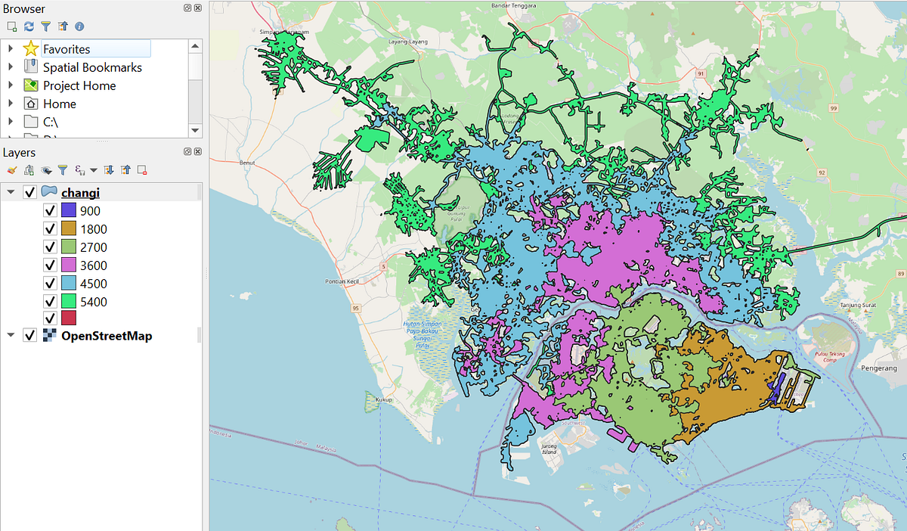Add a new group in the Layers panel
The width and height of the screenshot is (907, 531).
(x=28, y=169)
